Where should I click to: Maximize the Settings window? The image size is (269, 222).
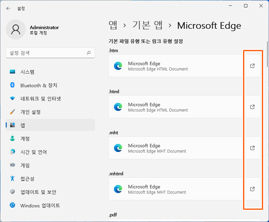(246, 6)
